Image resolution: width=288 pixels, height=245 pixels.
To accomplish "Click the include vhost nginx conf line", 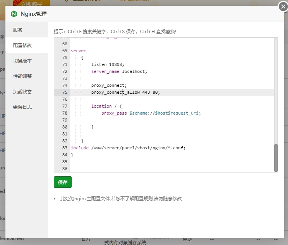I will (128, 148).
